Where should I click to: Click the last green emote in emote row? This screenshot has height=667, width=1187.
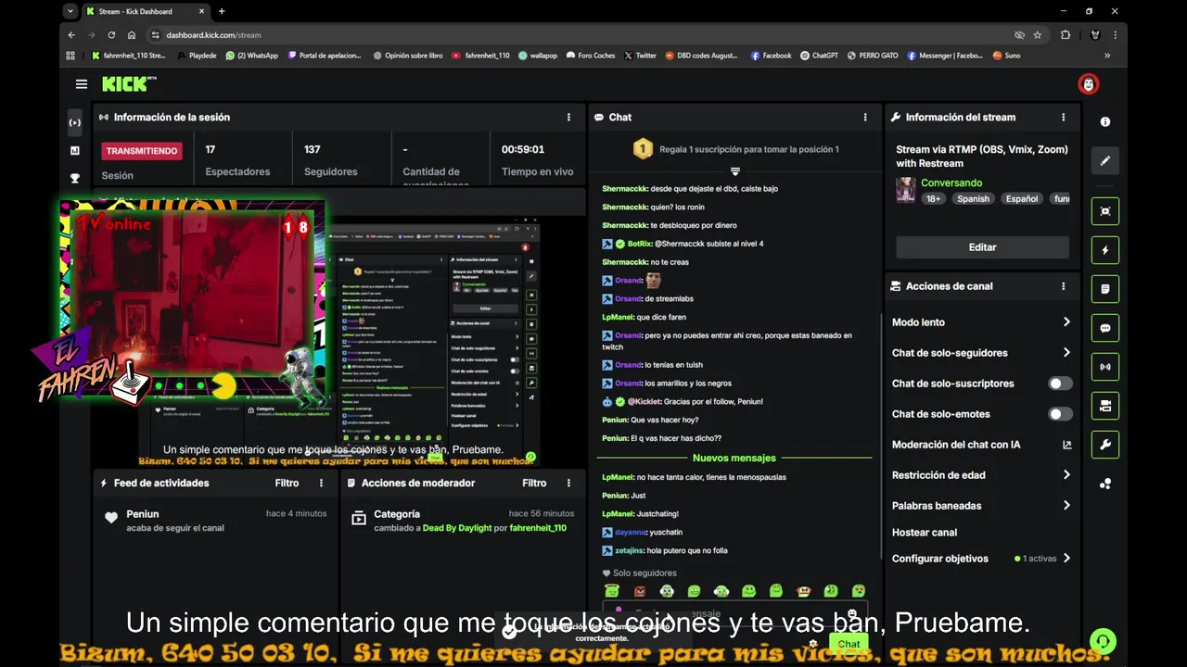coord(859,591)
